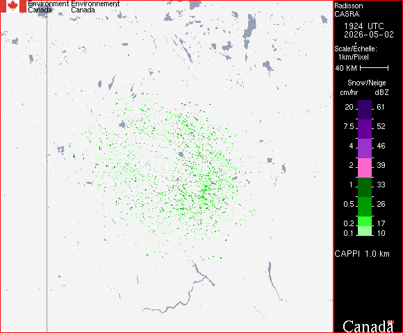The width and height of the screenshot is (403, 333).
Task: Click the Snow/Neige legend title
Action: (x=367, y=83)
